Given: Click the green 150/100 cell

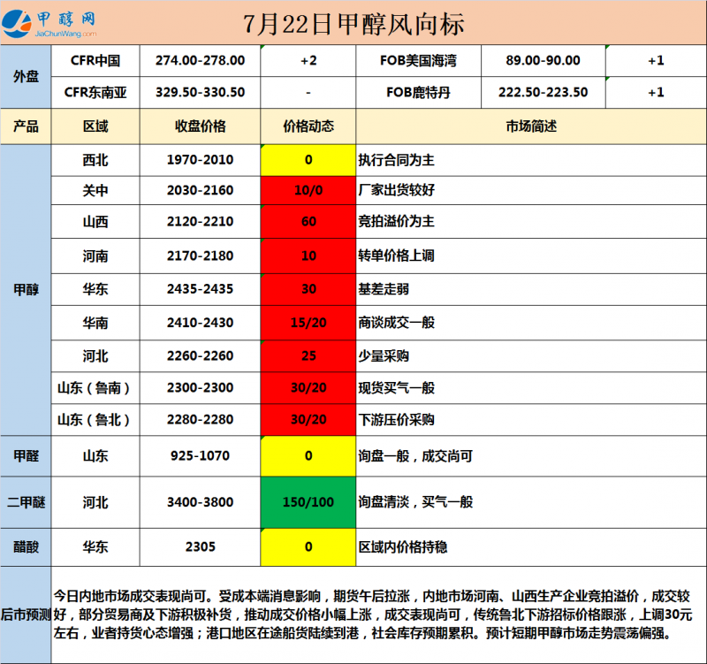Looking at the screenshot, I should (x=308, y=502).
